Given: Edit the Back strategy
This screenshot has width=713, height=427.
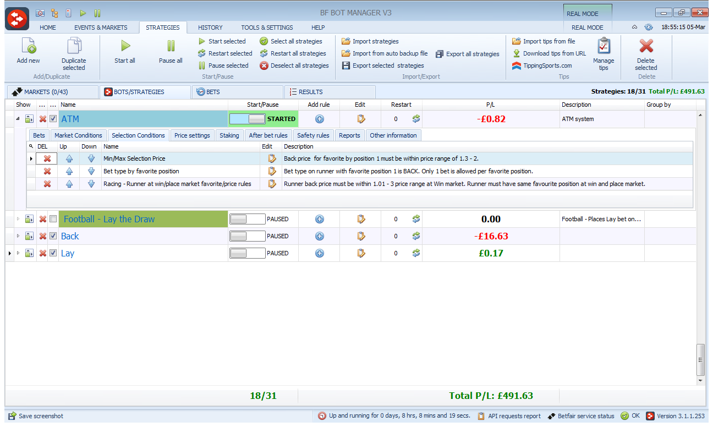Looking at the screenshot, I should tap(361, 236).
